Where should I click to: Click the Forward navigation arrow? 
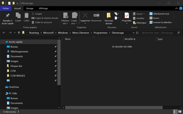pos(10,33)
